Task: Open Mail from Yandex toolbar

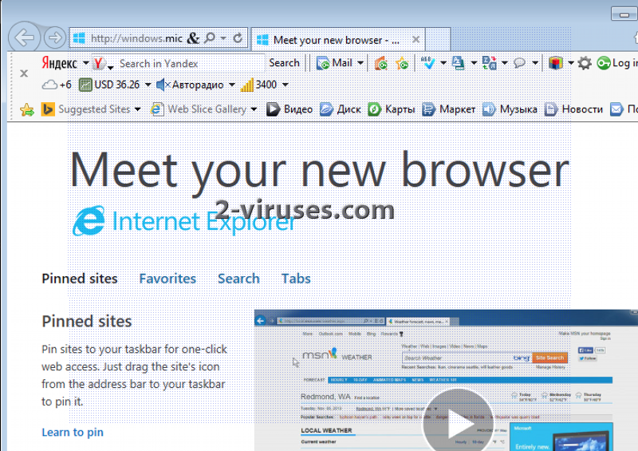Action: click(334, 63)
